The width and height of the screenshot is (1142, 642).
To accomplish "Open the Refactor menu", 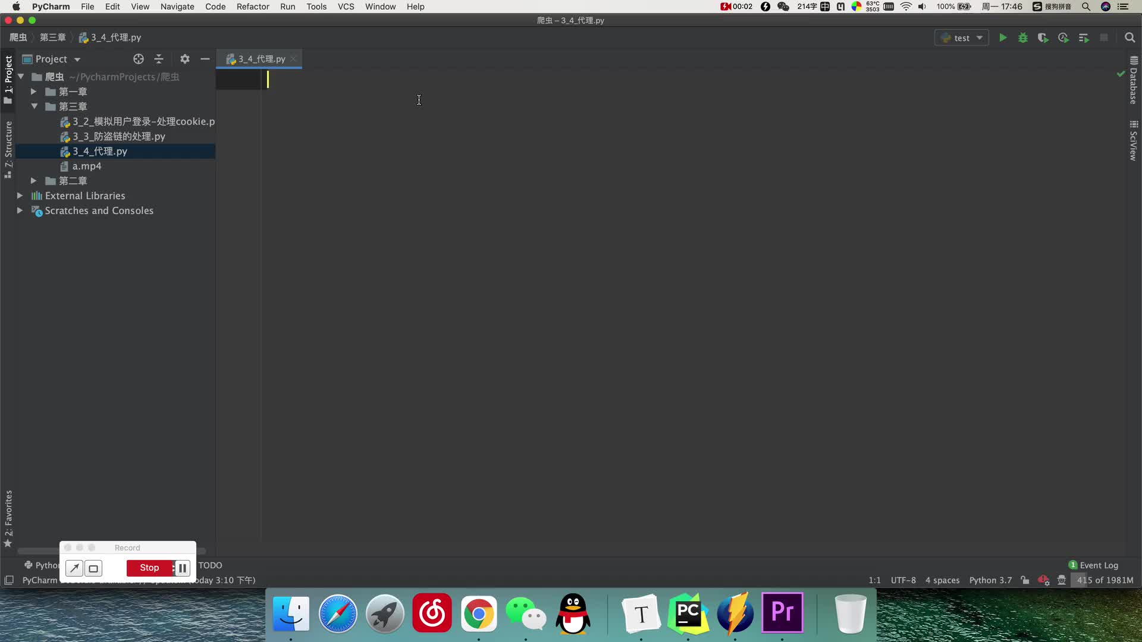I will coord(253,7).
